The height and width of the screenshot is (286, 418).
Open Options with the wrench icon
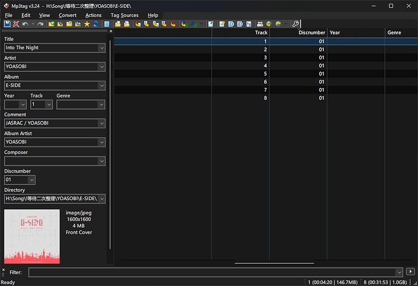click(x=296, y=24)
